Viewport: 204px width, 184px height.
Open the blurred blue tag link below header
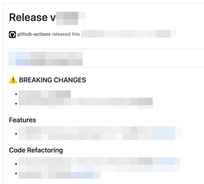(x=19, y=59)
